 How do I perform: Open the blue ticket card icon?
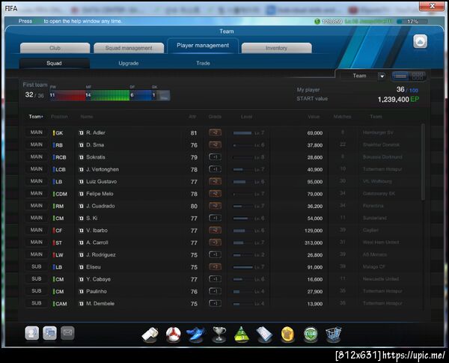[x=265, y=335]
